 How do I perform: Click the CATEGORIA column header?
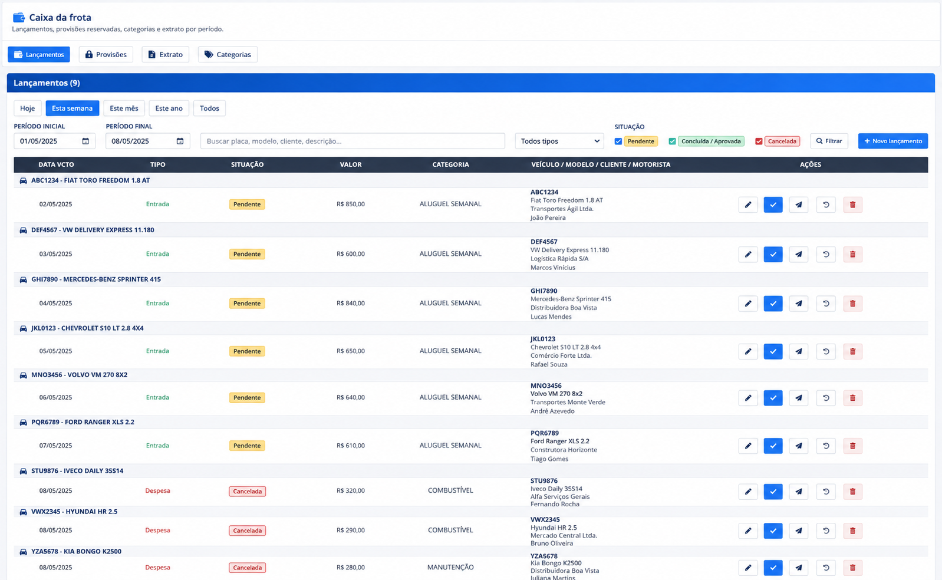click(450, 164)
